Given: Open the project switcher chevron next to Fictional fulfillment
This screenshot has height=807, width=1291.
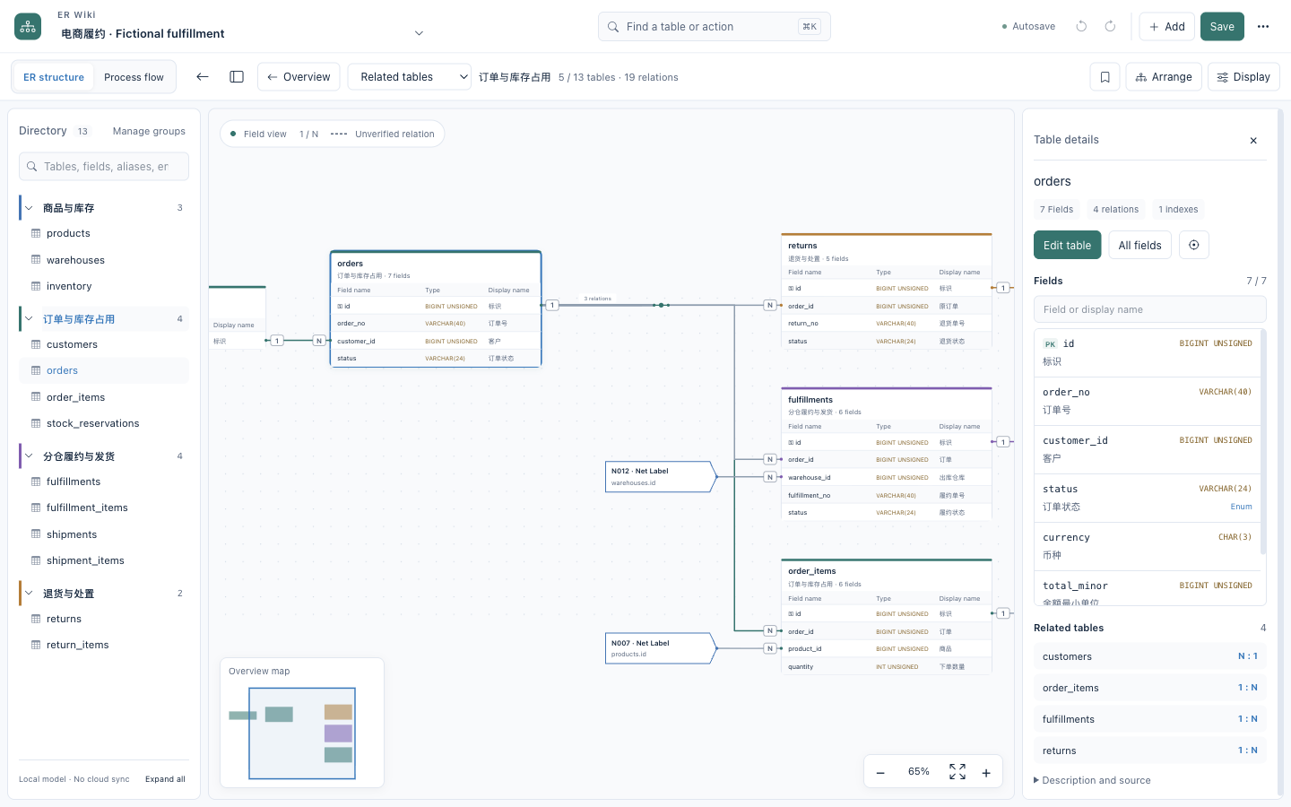Looking at the screenshot, I should coord(419,33).
